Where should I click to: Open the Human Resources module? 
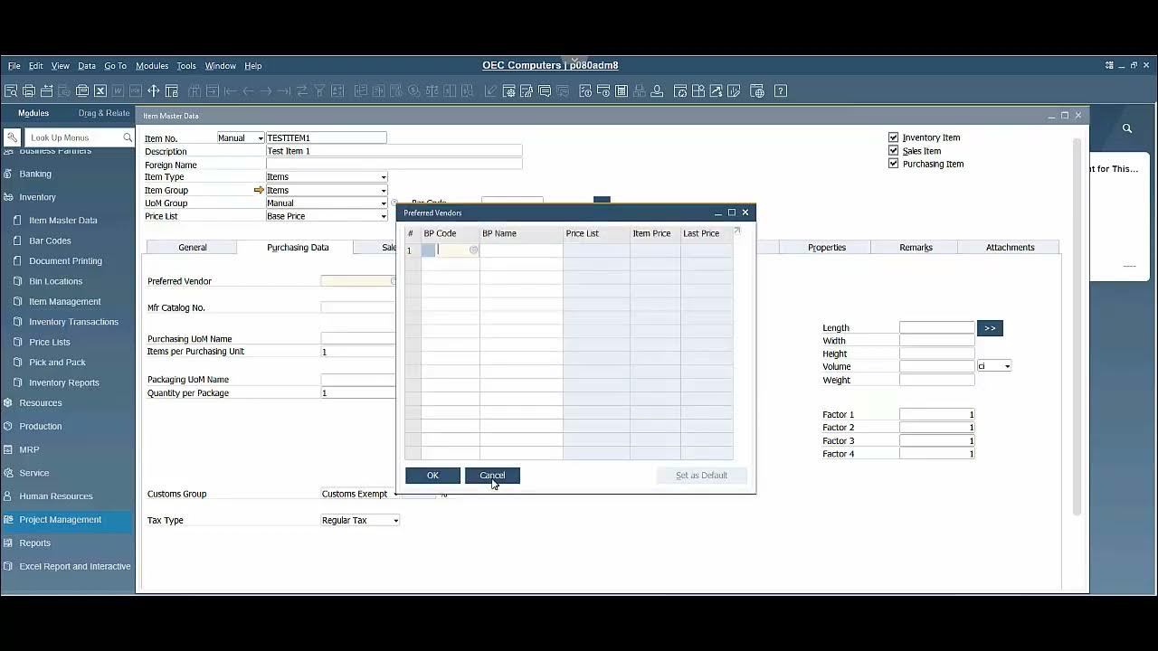[56, 496]
